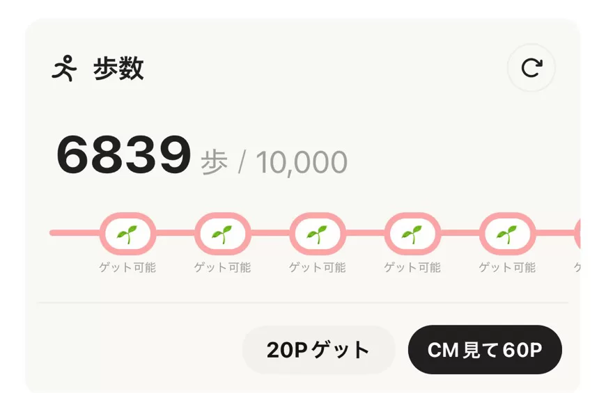Select ゲット可能 label under fourth sprout

pos(412,268)
